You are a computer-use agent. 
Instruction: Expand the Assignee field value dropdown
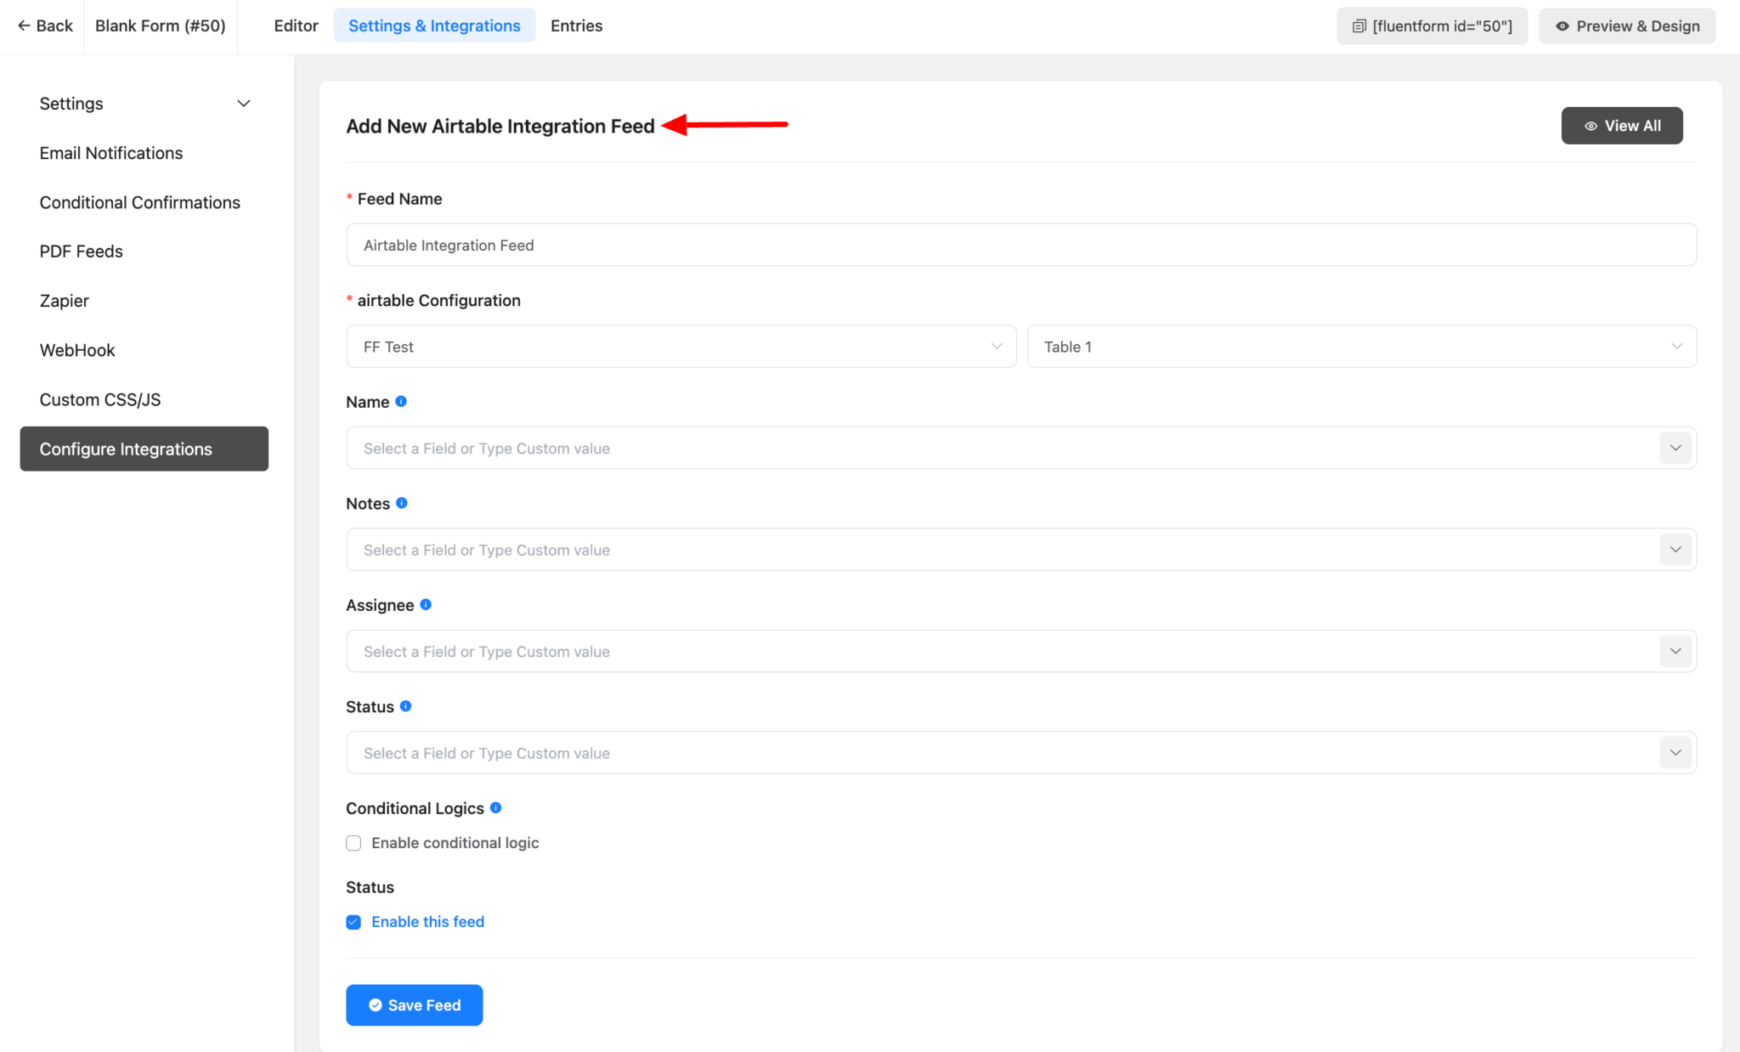tap(1675, 650)
